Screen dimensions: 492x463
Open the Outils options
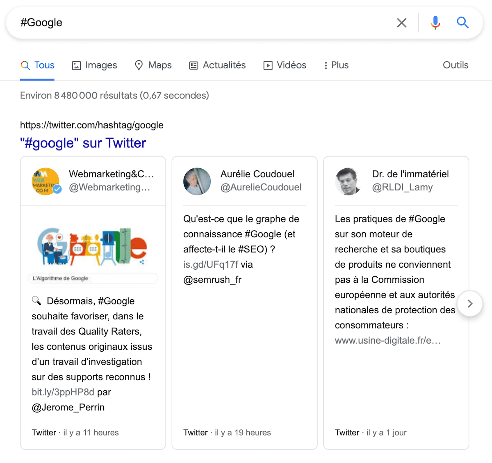pyautogui.click(x=455, y=65)
